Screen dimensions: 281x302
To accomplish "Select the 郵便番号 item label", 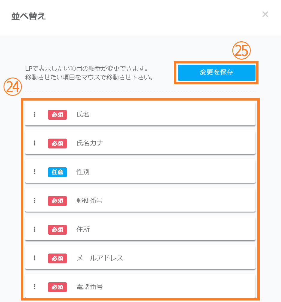I will coord(90,201).
